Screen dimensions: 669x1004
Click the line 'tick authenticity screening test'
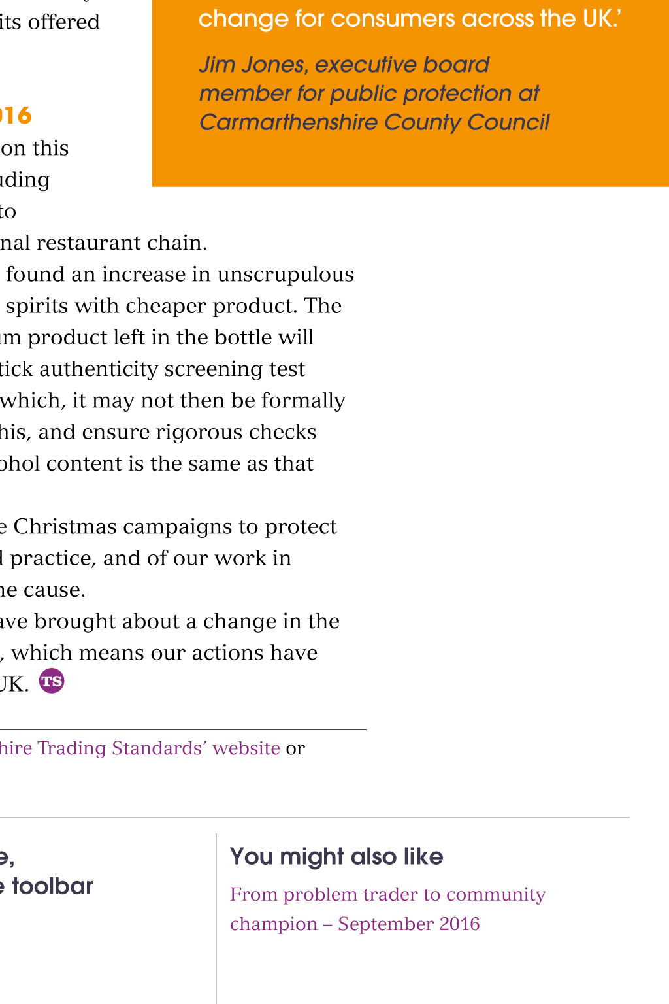pos(152,369)
